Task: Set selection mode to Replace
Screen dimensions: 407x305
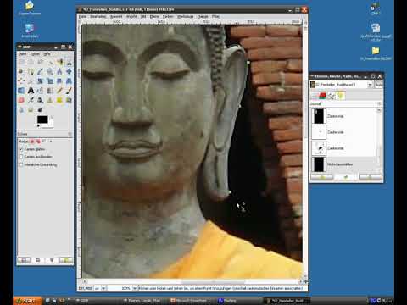Action: tap(32, 141)
